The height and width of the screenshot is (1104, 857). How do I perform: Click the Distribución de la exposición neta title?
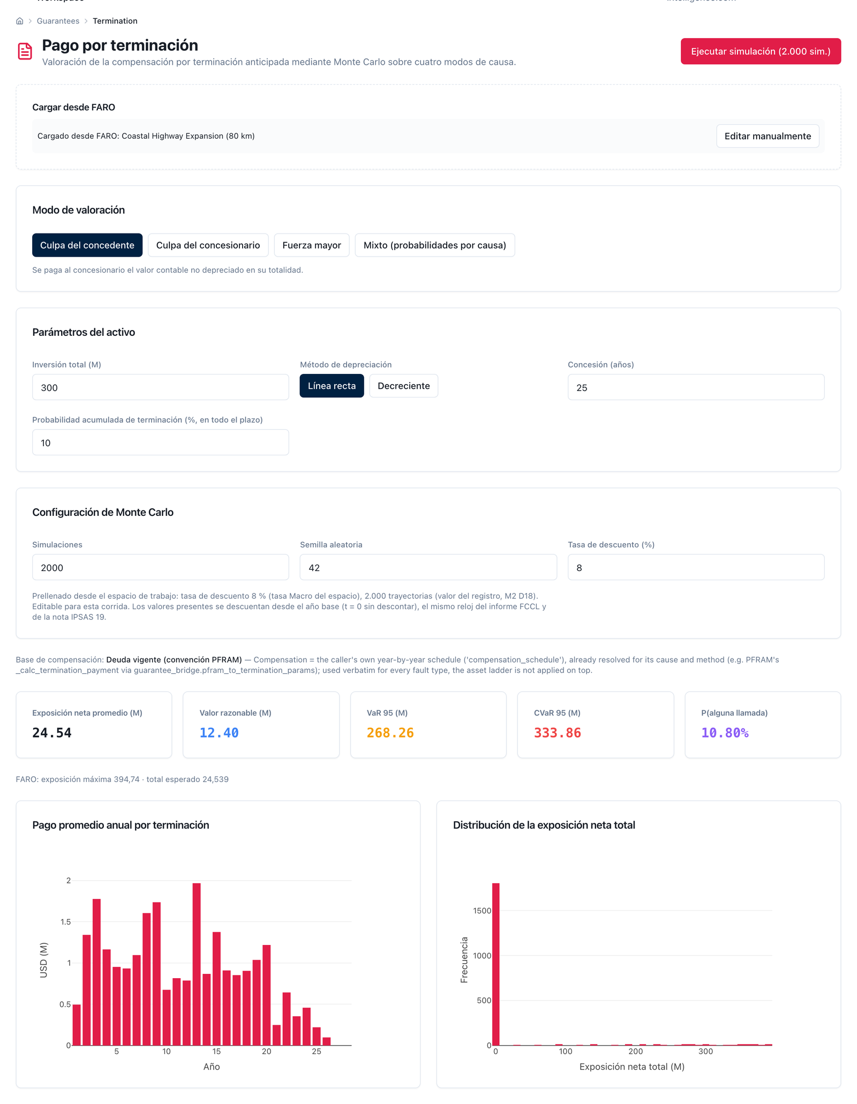(x=544, y=825)
